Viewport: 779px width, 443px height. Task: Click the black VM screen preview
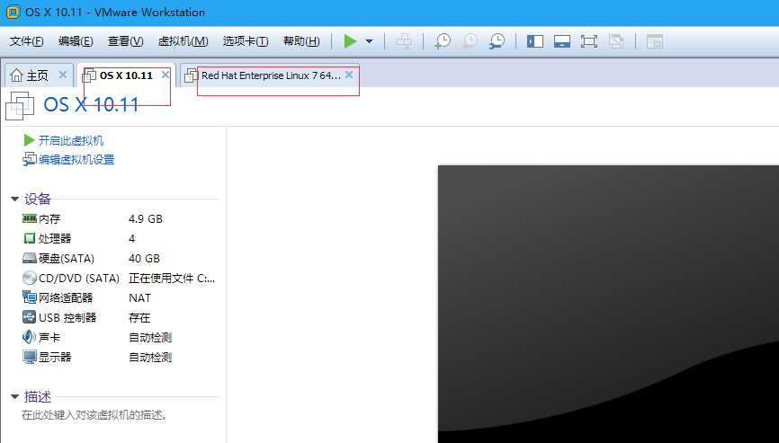608,304
